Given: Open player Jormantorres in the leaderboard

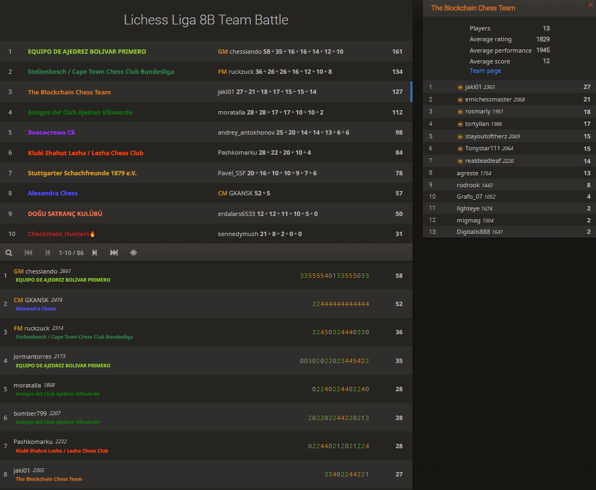Looking at the screenshot, I should (x=33, y=357).
